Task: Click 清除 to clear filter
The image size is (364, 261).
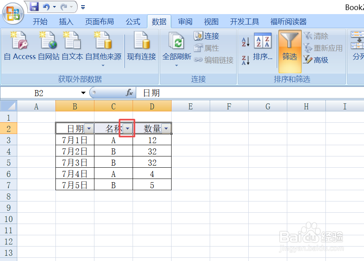Action: tap(316, 36)
